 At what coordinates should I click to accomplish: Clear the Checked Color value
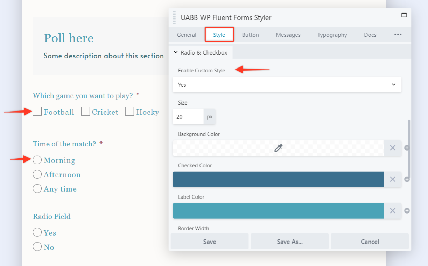pos(393,179)
